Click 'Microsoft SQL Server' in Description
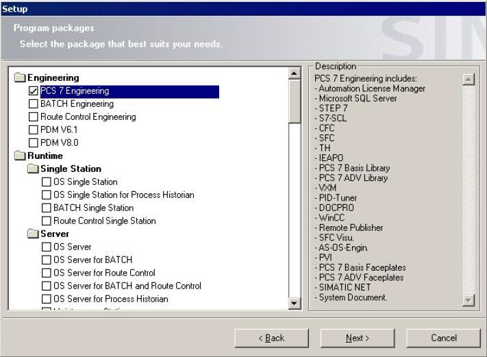The image size is (487, 357). pyautogui.click(x=358, y=99)
